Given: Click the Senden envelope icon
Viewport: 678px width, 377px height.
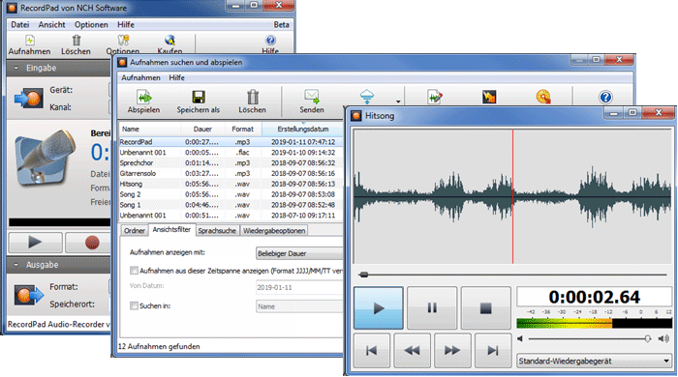Looking at the screenshot, I should click(x=312, y=97).
